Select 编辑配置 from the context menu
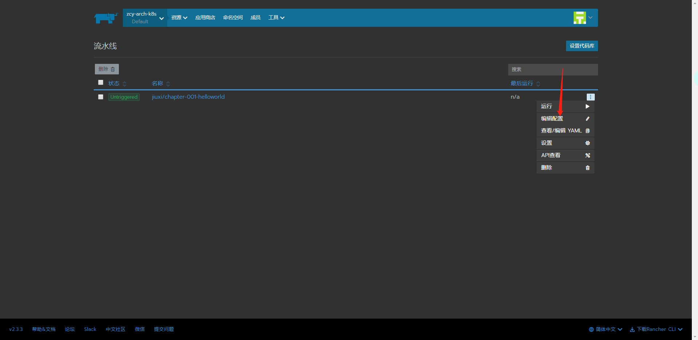The width and height of the screenshot is (698, 340). pyautogui.click(x=565, y=119)
